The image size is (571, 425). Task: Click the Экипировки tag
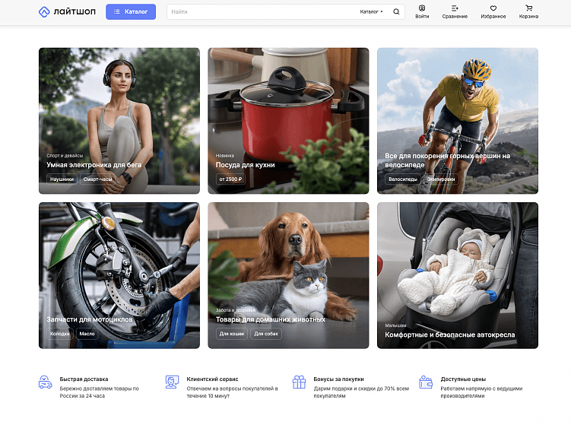pos(441,179)
